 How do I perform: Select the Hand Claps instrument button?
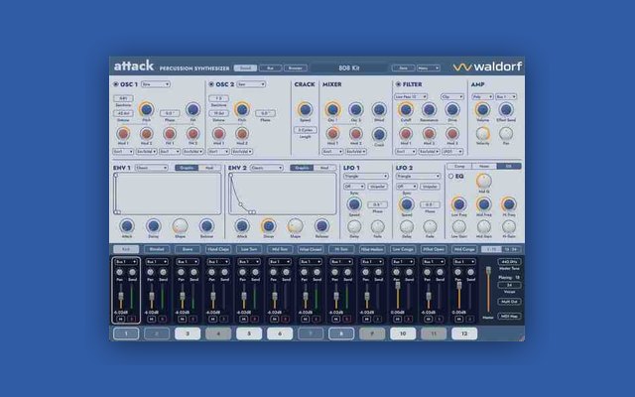[218, 249]
